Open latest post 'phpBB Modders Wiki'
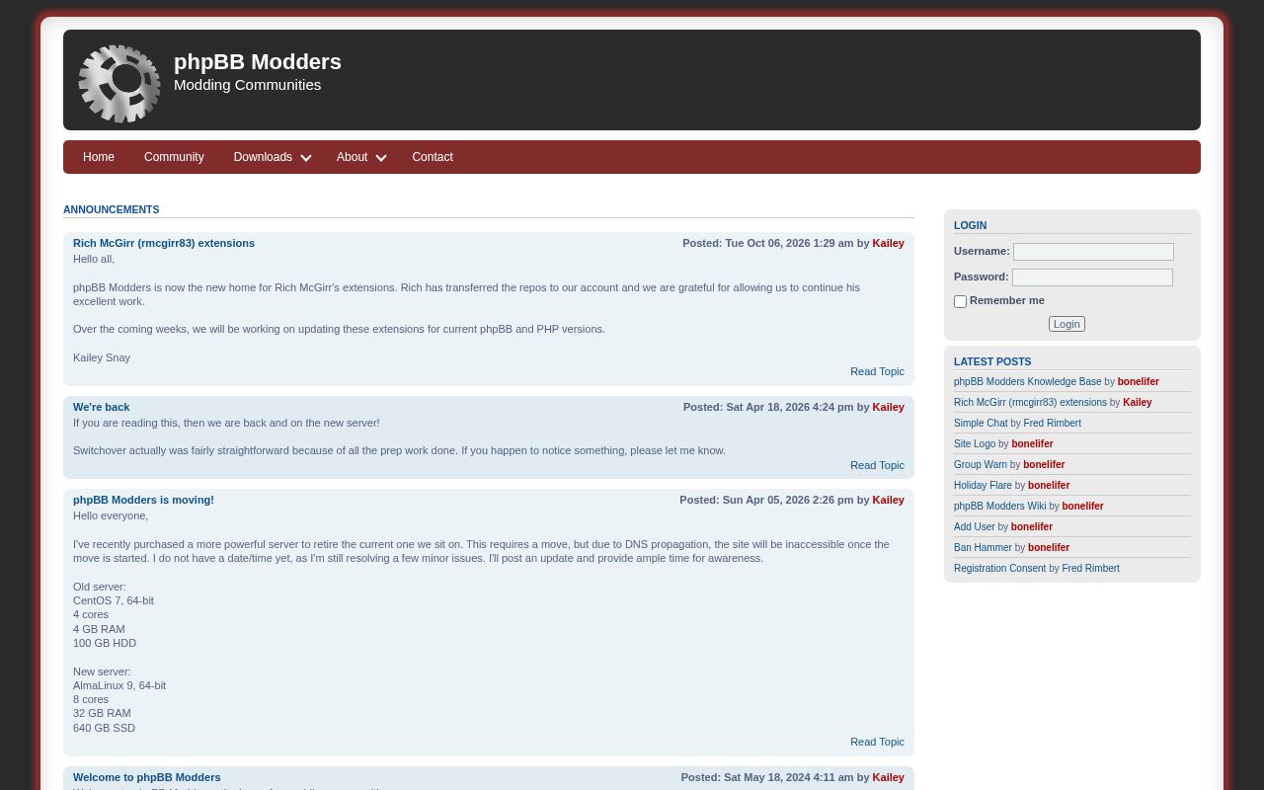The height and width of the screenshot is (790, 1264). pyautogui.click(x=999, y=507)
